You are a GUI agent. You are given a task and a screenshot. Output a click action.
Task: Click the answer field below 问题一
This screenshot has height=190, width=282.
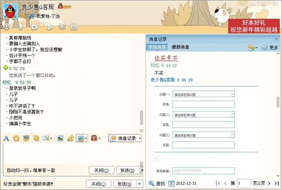[x=203, y=104]
